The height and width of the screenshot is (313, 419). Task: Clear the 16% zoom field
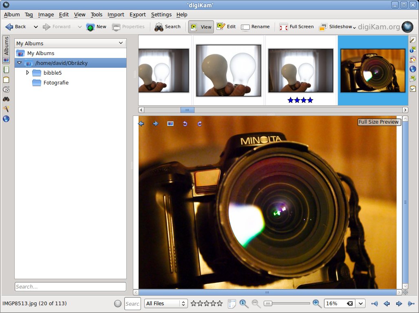[350, 303]
